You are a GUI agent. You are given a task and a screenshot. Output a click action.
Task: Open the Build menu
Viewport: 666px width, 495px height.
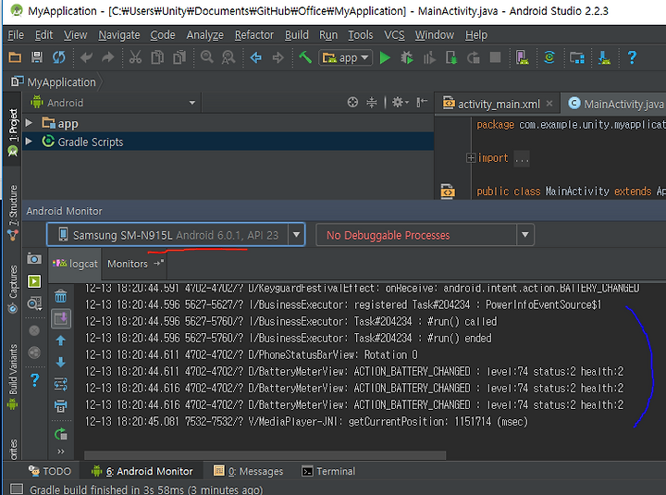tap(297, 35)
